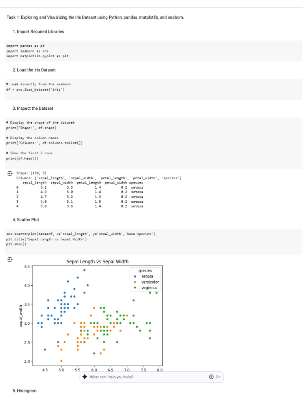This screenshot has height=404, width=303.
Task: Click the orange versicolor legend marker
Action: pyautogui.click(x=135, y=282)
